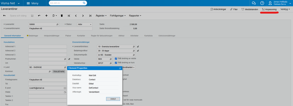Image resolution: width=293 pixels, height=106 pixels.
Task: Open Meddelanden
Action: pyautogui.click(x=250, y=9)
